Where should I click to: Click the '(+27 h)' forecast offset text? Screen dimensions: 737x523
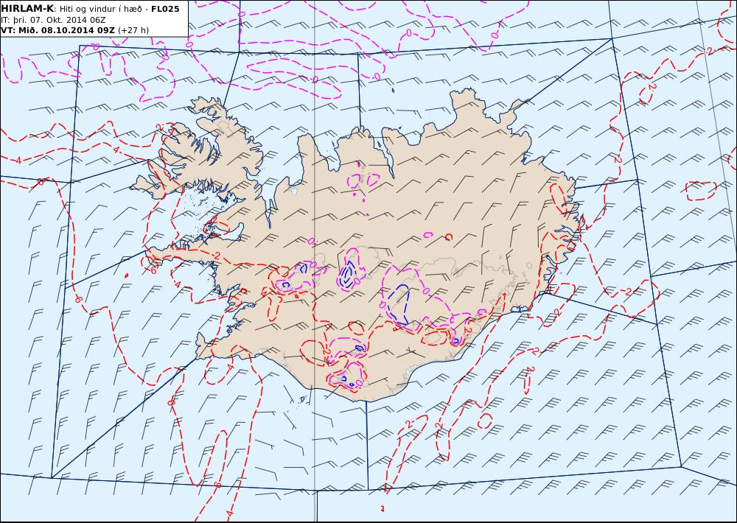tap(133, 30)
